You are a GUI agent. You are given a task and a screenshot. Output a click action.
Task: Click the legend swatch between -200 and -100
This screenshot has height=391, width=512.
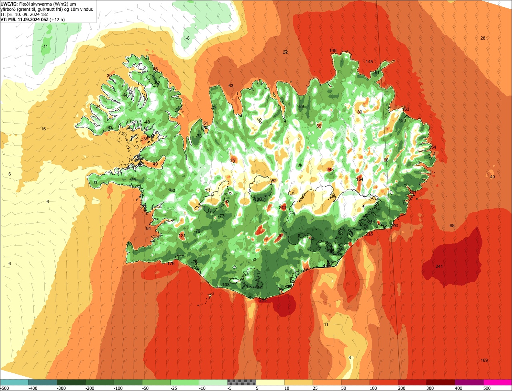click(x=100, y=382)
